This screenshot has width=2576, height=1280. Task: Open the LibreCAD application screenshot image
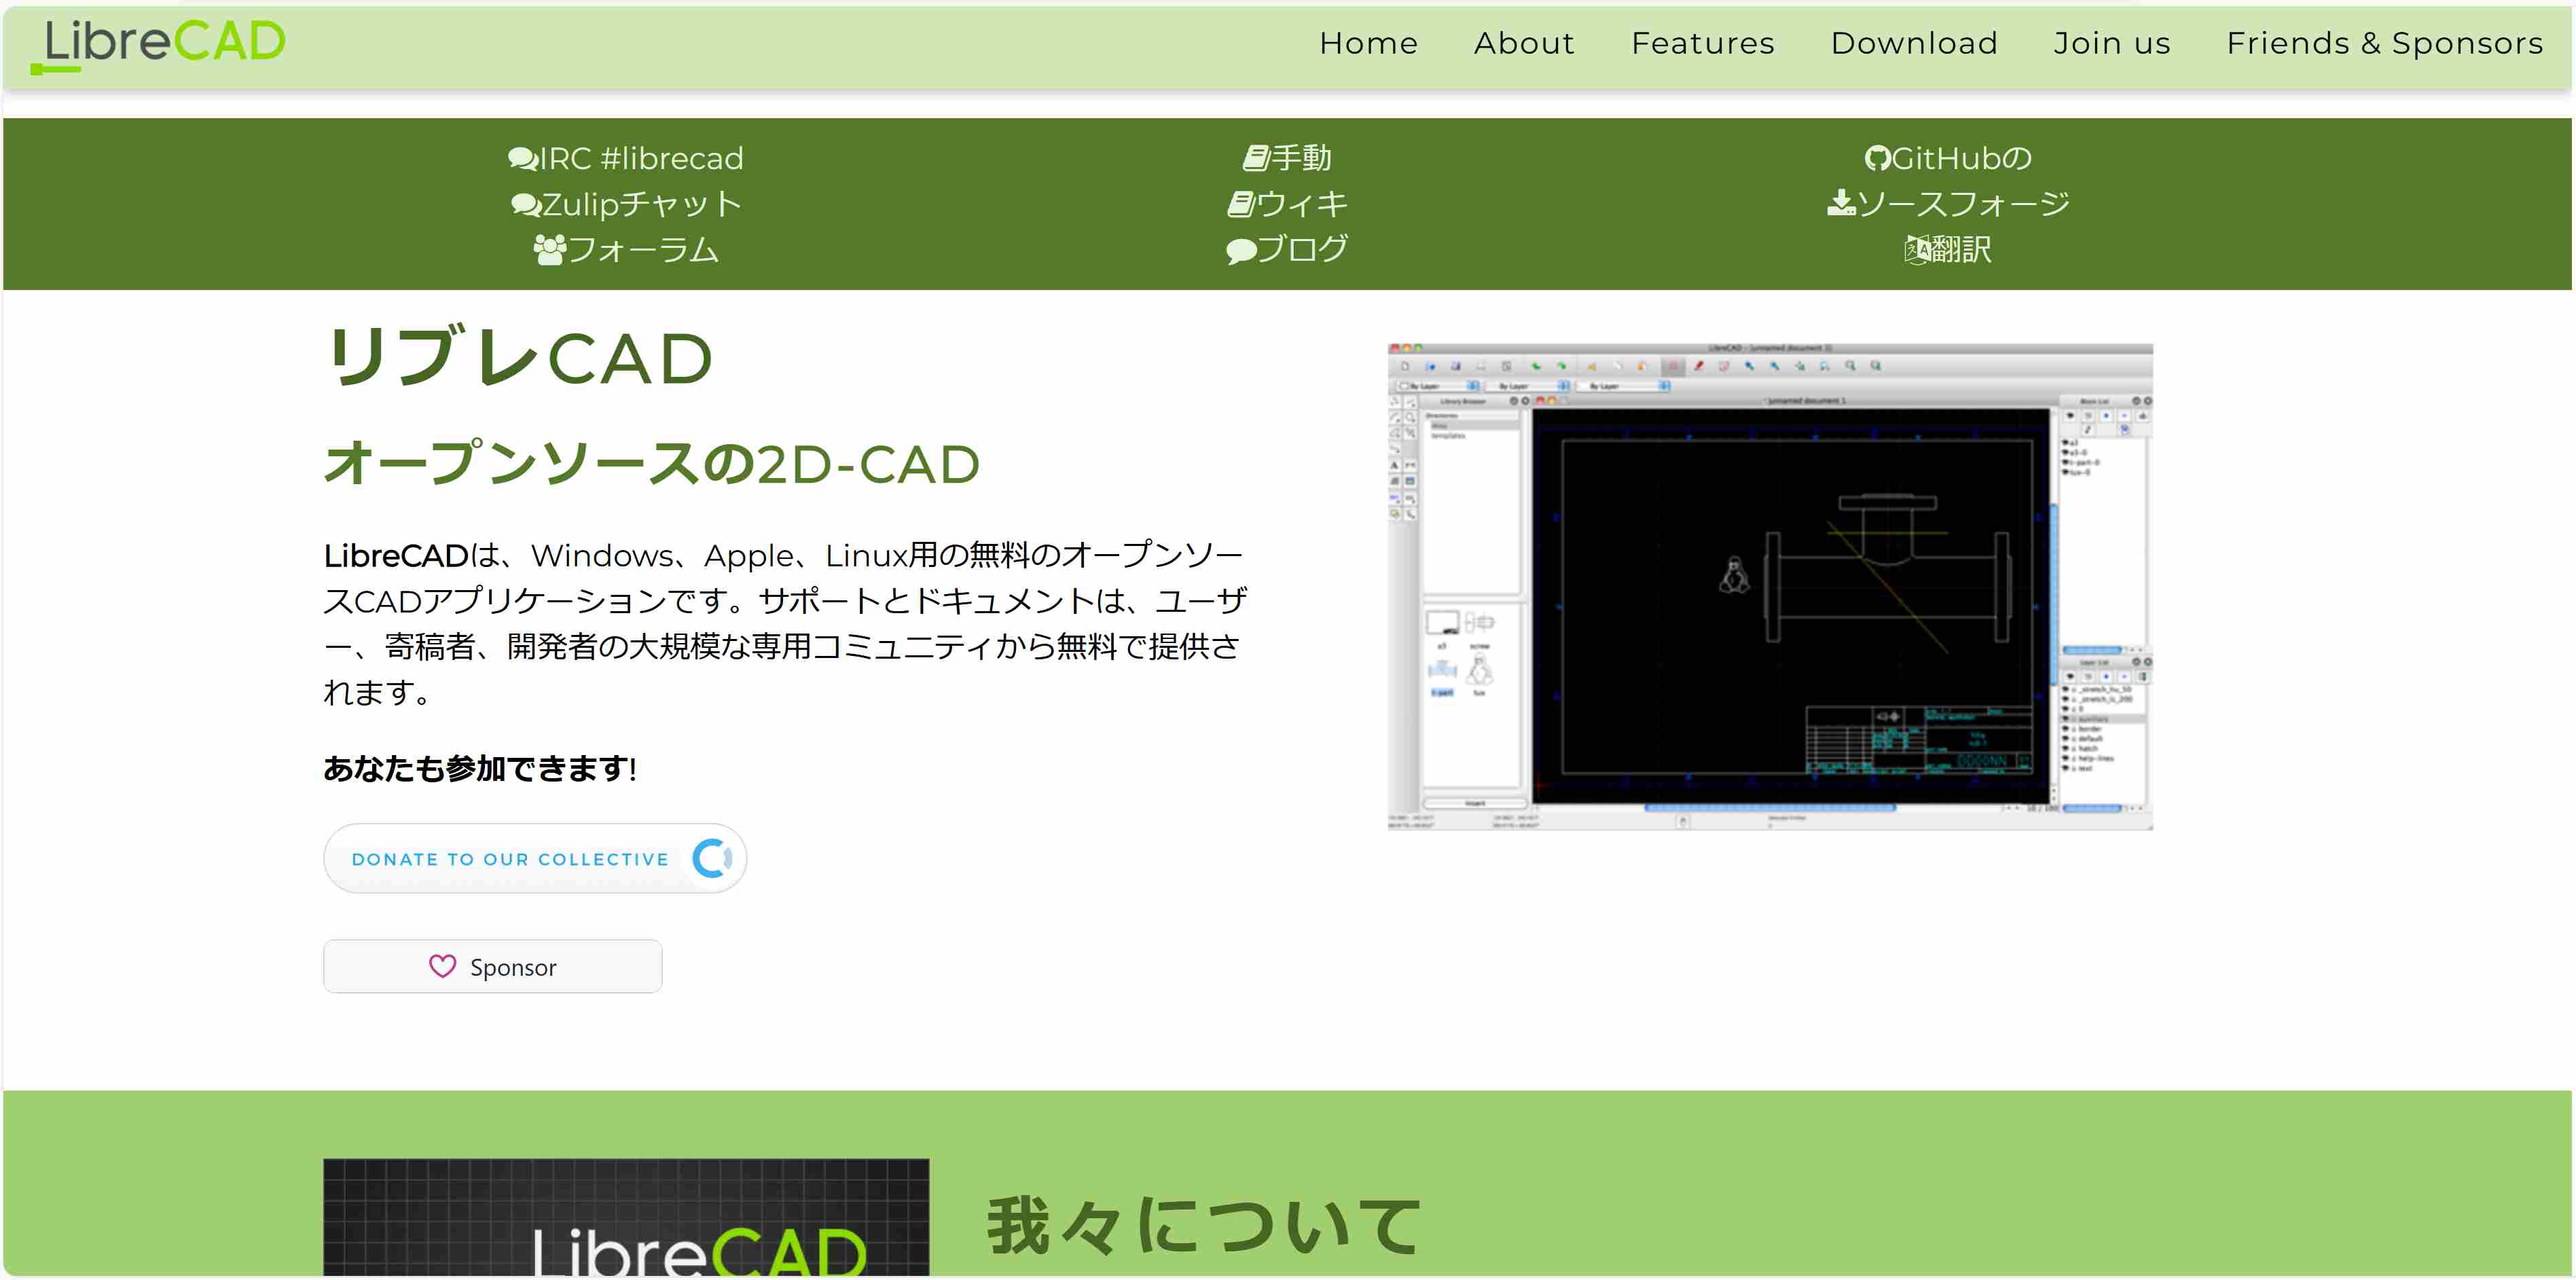(x=1770, y=586)
